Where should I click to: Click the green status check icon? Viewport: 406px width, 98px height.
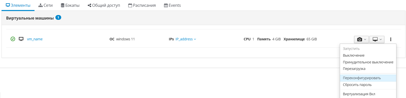[13, 39]
